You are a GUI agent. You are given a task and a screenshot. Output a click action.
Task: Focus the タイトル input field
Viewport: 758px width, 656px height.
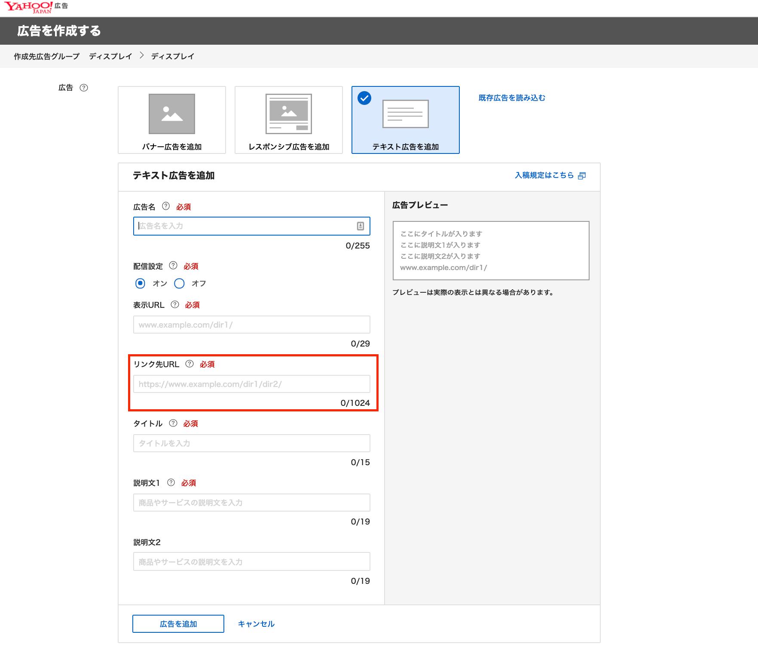(252, 443)
